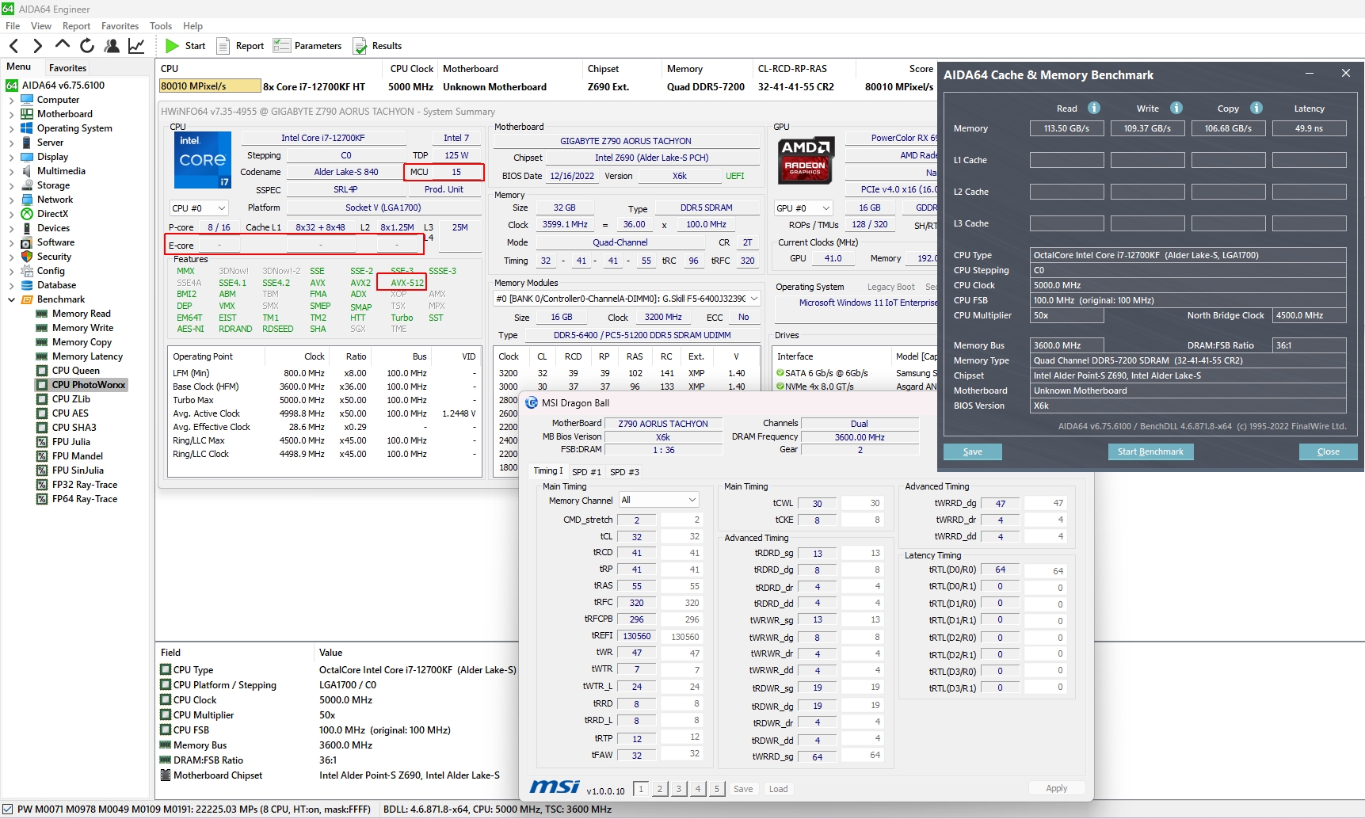Select the Storage icon in the tree
This screenshot has width=1365, height=819.
point(27,185)
